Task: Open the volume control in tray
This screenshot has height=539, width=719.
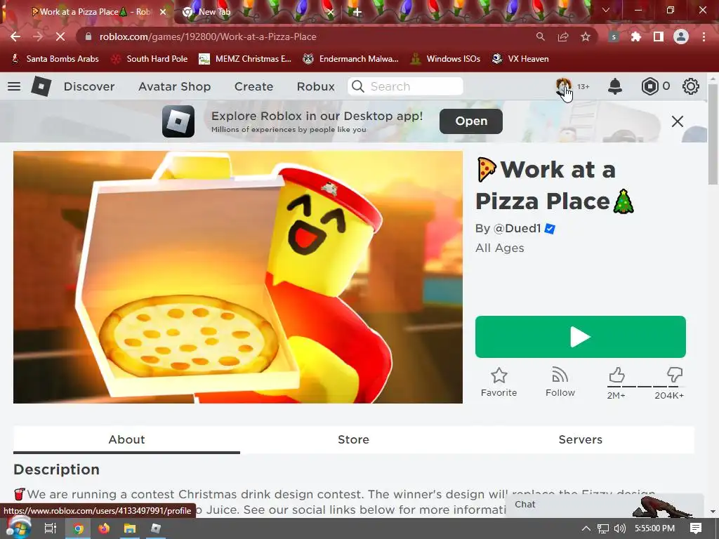Action: point(619,528)
